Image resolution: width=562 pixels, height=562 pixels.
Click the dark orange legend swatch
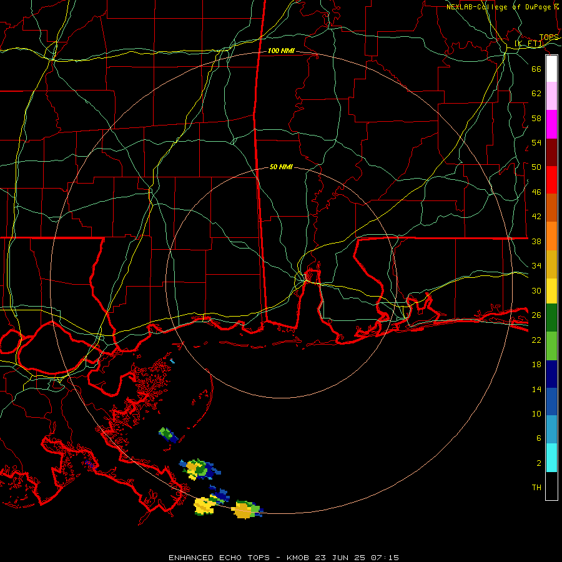coord(551,207)
